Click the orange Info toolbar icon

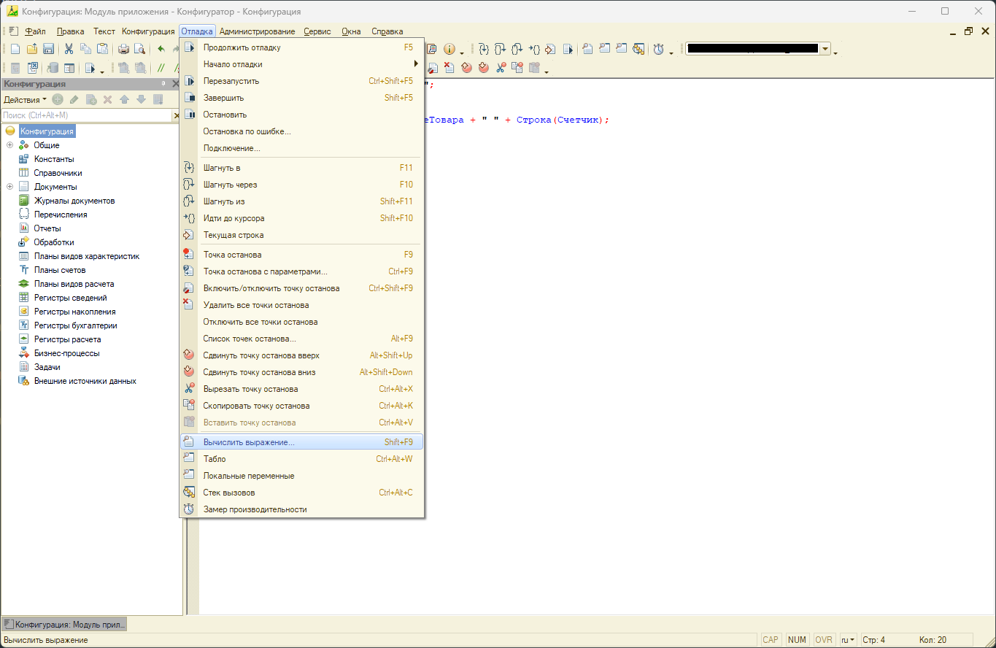[449, 49]
